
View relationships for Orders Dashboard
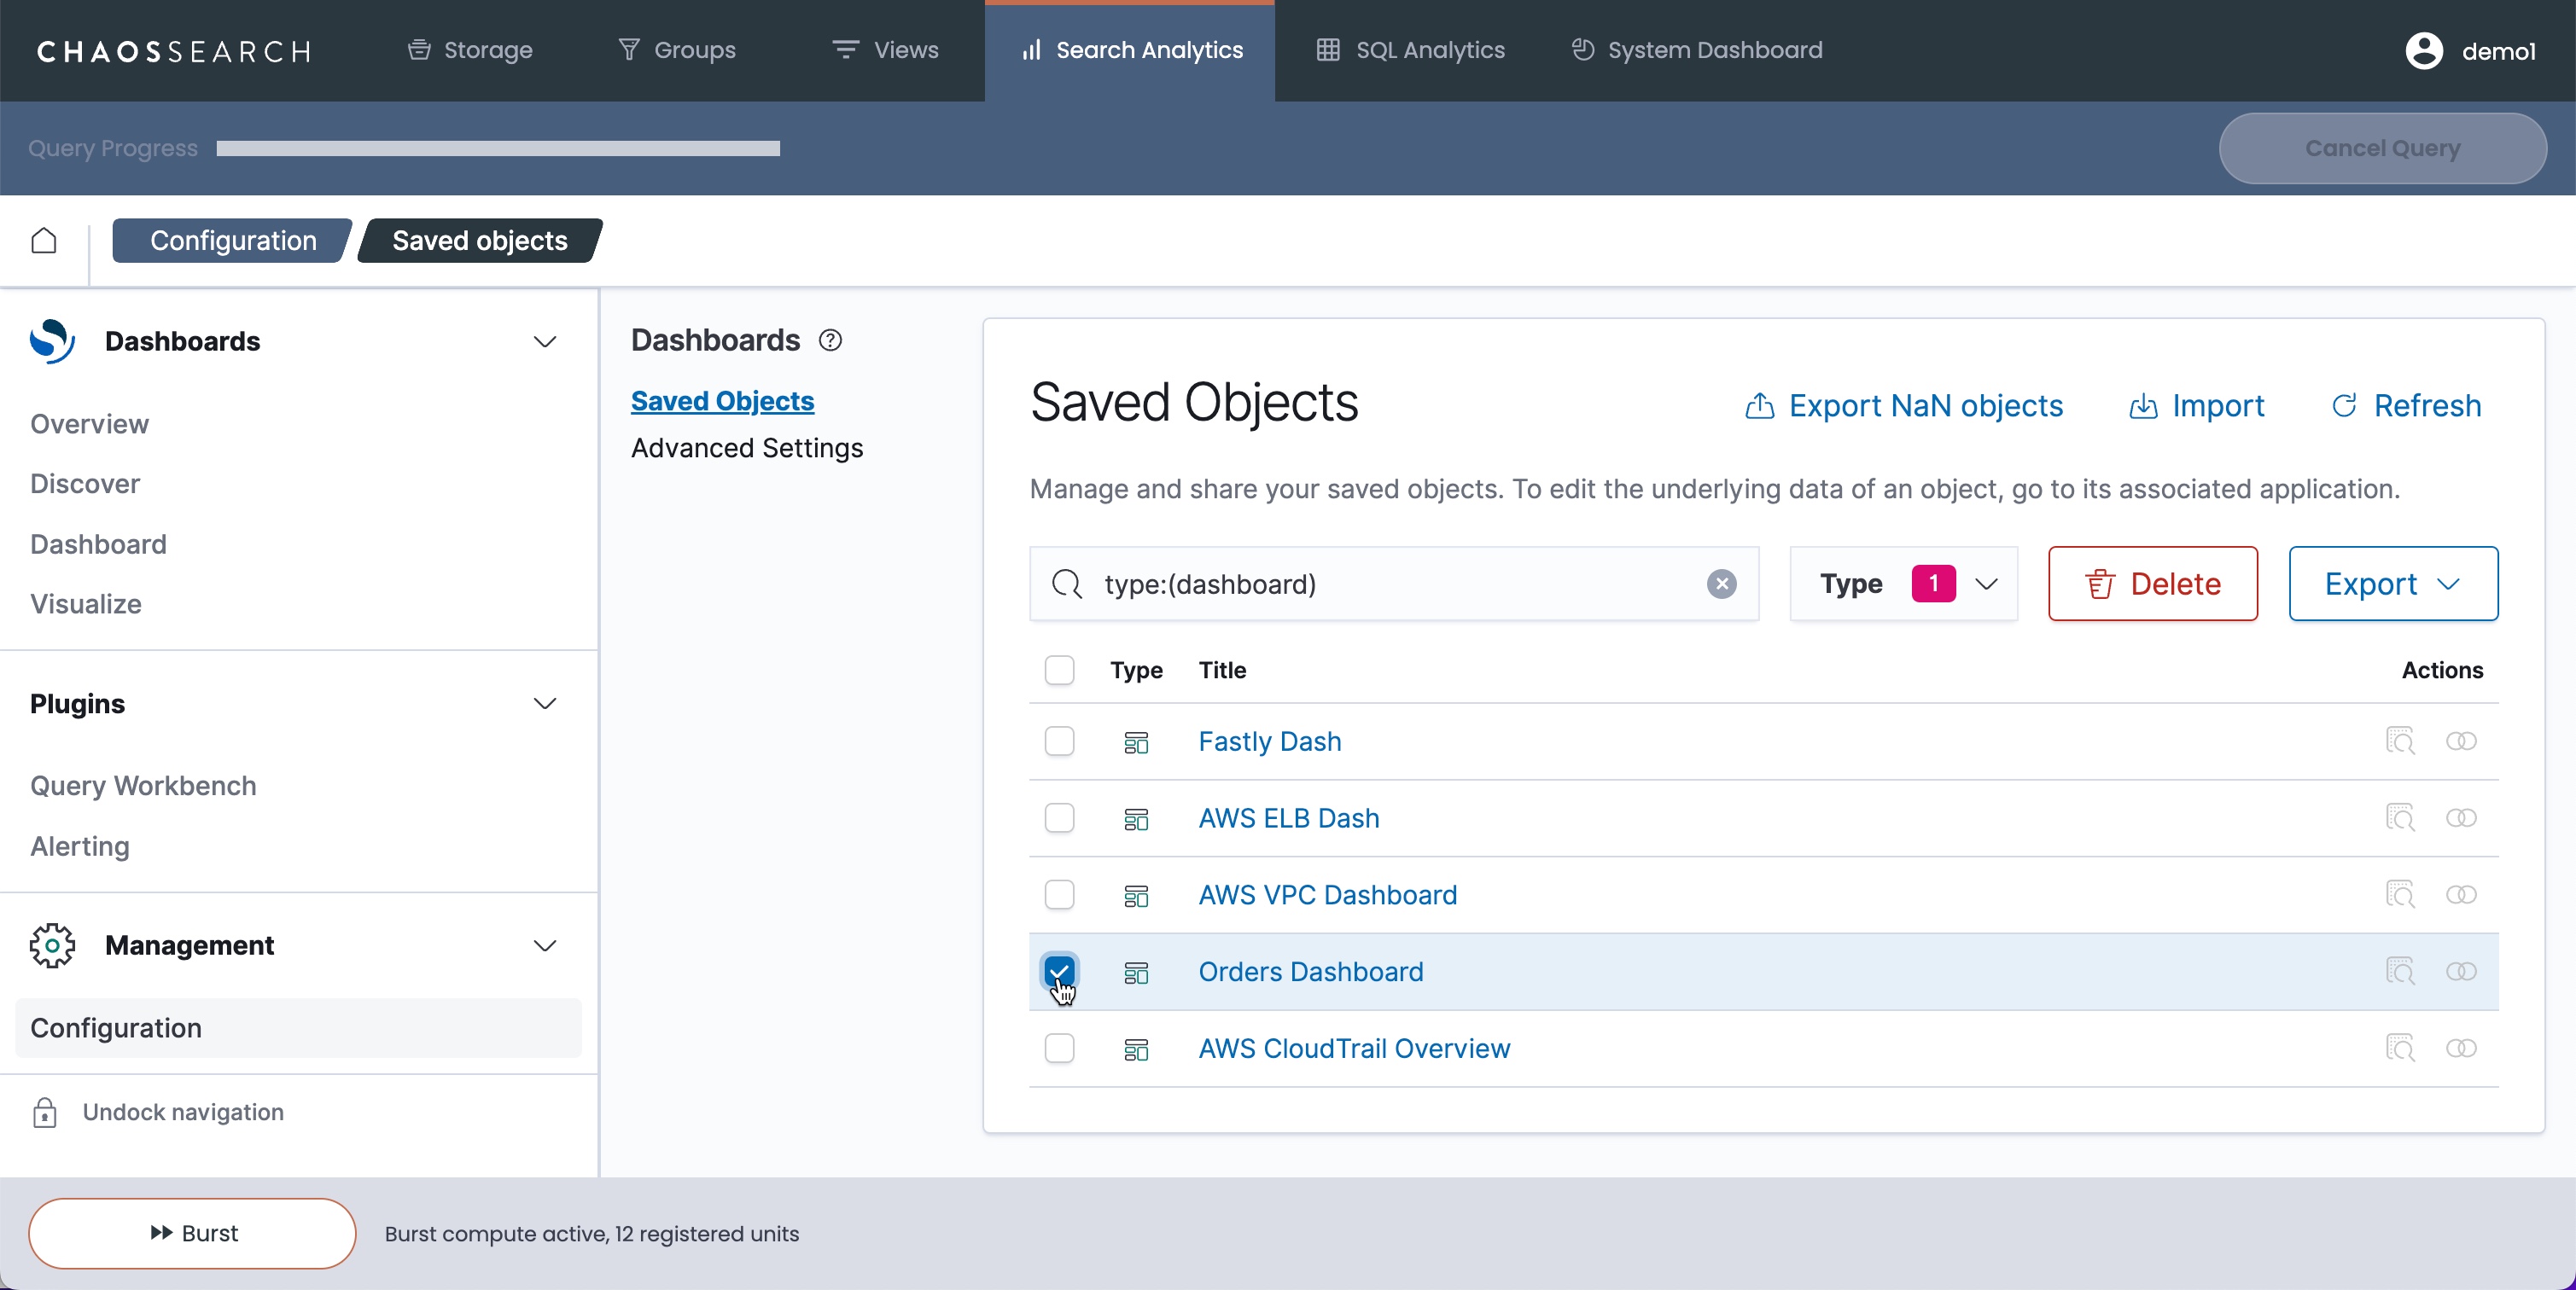pos(2462,971)
